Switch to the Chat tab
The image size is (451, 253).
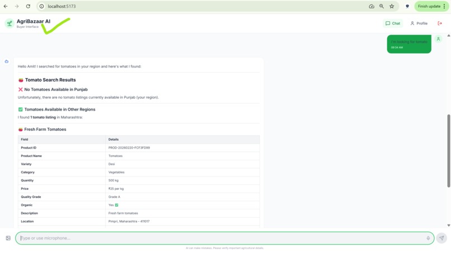point(393,23)
